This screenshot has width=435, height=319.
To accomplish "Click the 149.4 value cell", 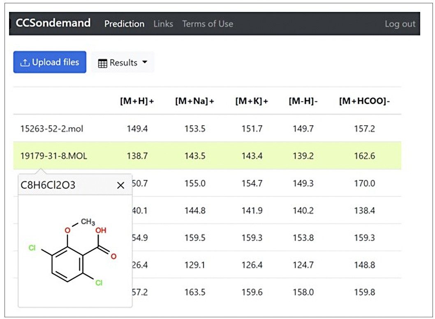I will click(x=137, y=129).
